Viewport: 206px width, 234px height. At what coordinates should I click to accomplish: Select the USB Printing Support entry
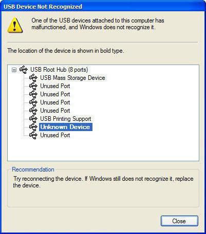pyautogui.click(x=66, y=119)
